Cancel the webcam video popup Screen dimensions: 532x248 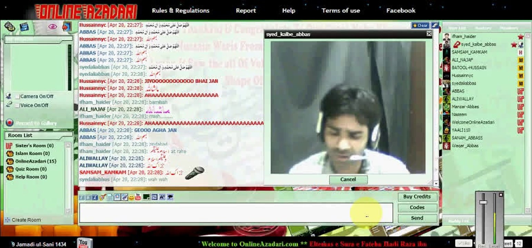coord(348,179)
